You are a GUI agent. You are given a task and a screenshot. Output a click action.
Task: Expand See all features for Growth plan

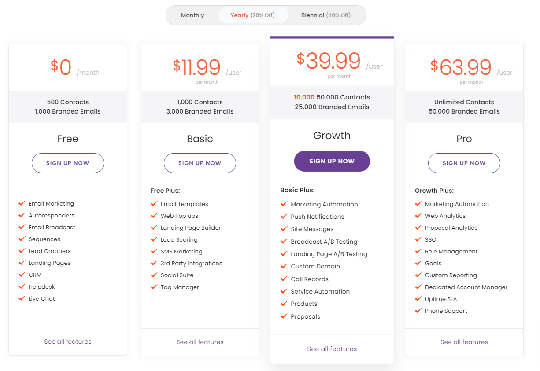332,349
